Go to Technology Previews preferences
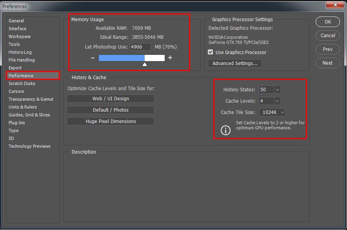Screen dimensions: 347x230 coord(29,146)
